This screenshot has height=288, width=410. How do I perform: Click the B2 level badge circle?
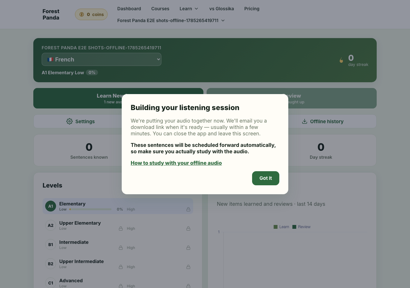click(51, 264)
